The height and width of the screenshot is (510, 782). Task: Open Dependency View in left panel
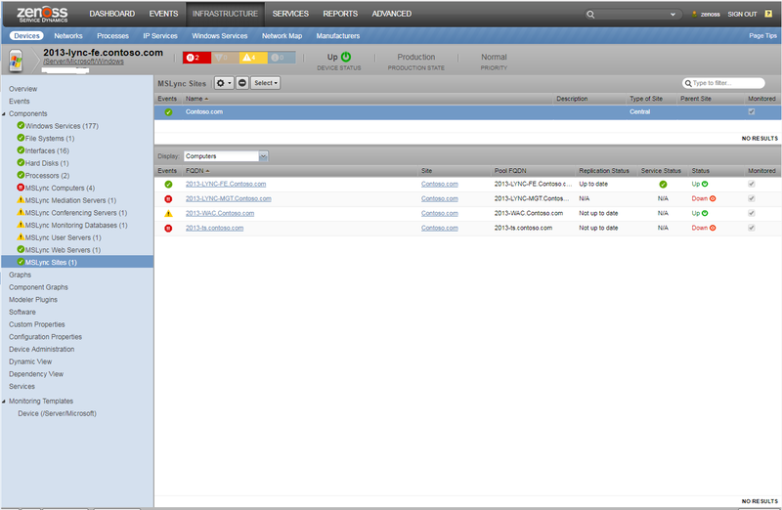(x=36, y=374)
